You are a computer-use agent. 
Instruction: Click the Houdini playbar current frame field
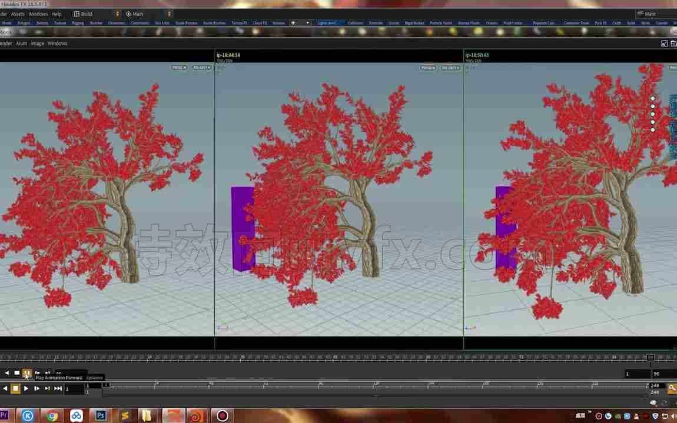click(x=74, y=389)
